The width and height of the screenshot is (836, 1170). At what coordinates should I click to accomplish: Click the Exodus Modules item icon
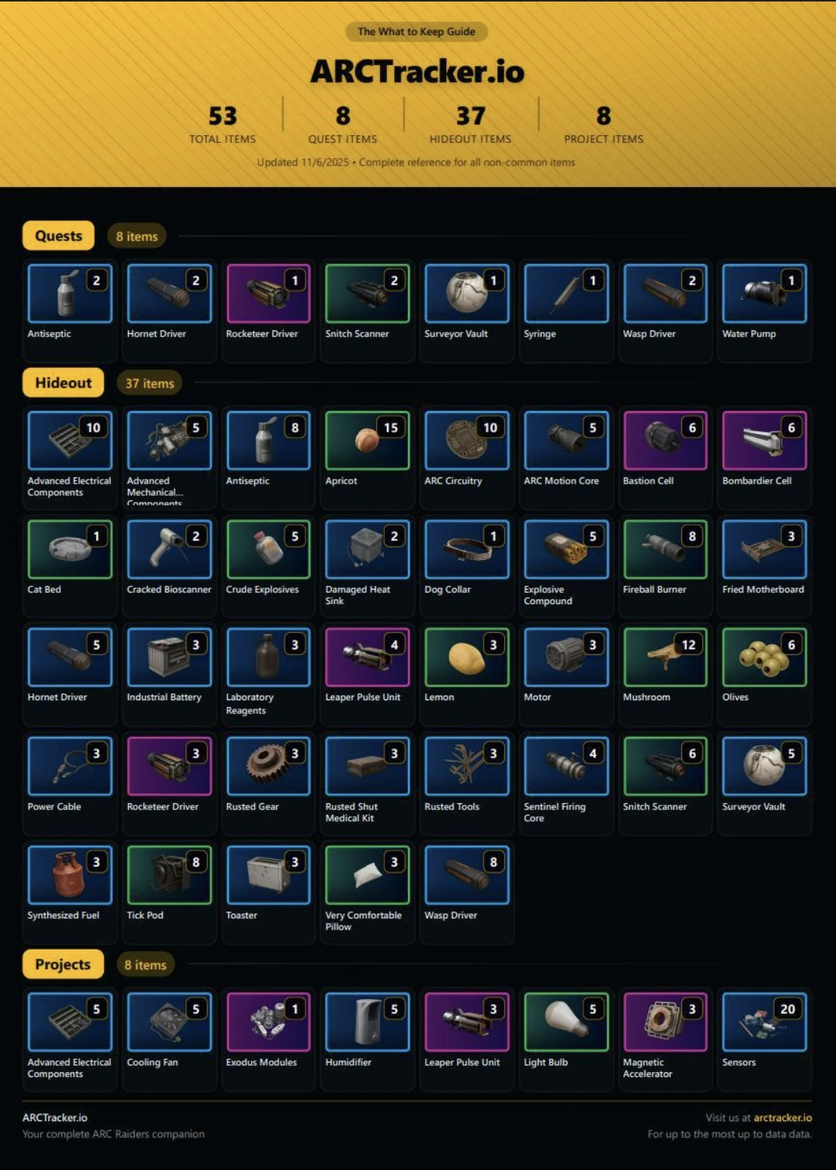point(268,1022)
